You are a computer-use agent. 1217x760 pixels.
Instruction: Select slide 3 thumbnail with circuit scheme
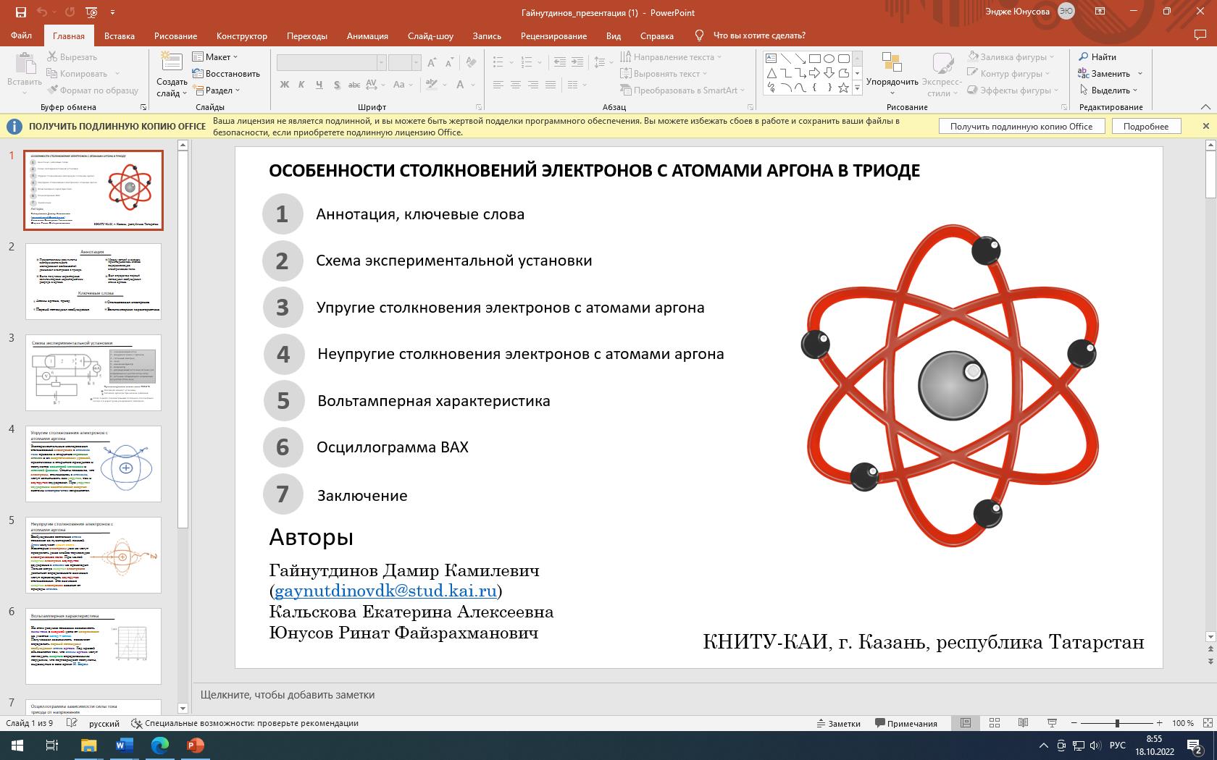point(93,373)
